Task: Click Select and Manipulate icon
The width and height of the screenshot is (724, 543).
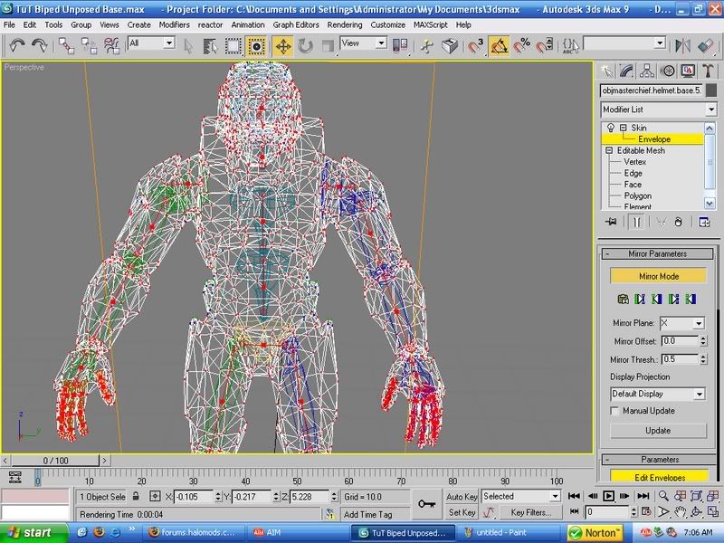Action: pyautogui.click(x=427, y=46)
